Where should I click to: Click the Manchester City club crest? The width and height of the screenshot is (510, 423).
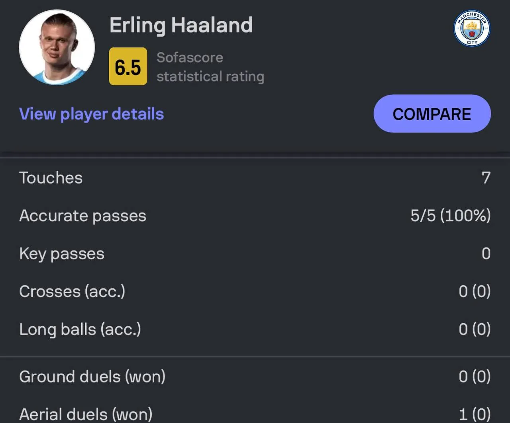coord(472,28)
